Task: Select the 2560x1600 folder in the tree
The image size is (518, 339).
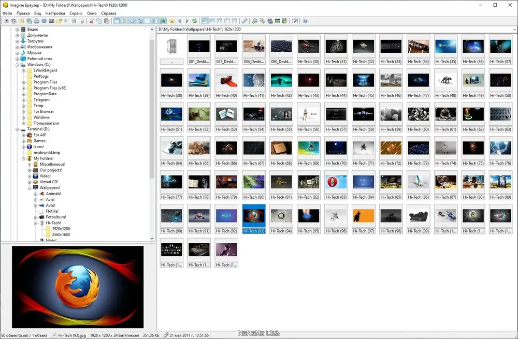Action: tap(61, 234)
